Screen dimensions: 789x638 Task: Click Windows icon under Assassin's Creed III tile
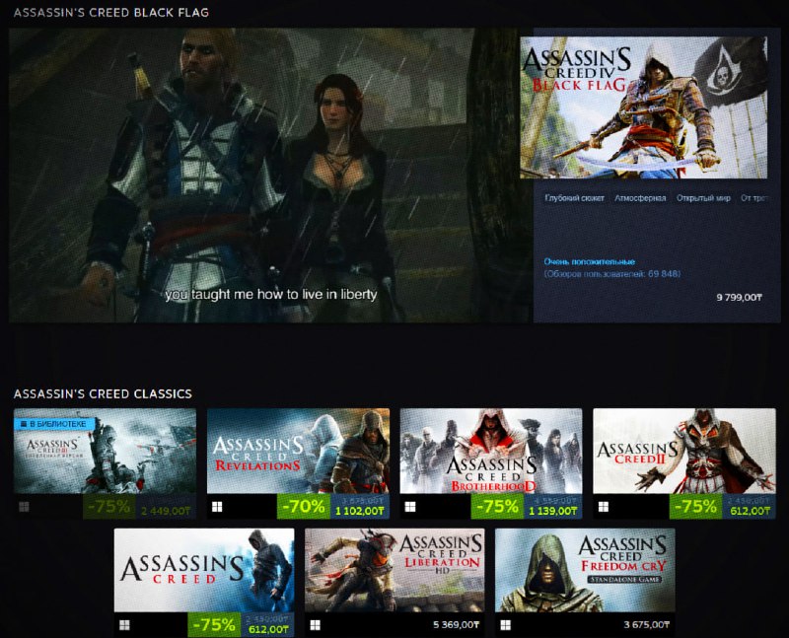pyautogui.click(x=24, y=507)
